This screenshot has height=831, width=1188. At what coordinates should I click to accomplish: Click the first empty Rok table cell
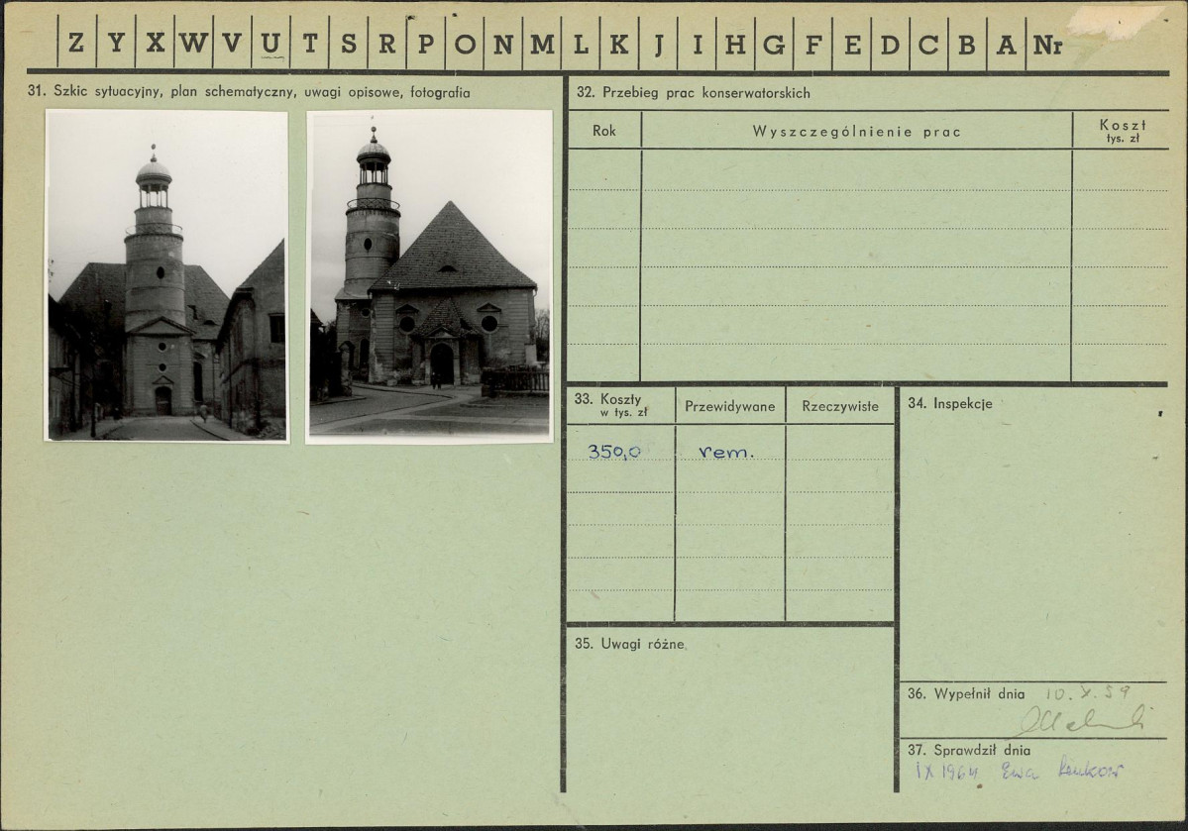click(x=603, y=169)
